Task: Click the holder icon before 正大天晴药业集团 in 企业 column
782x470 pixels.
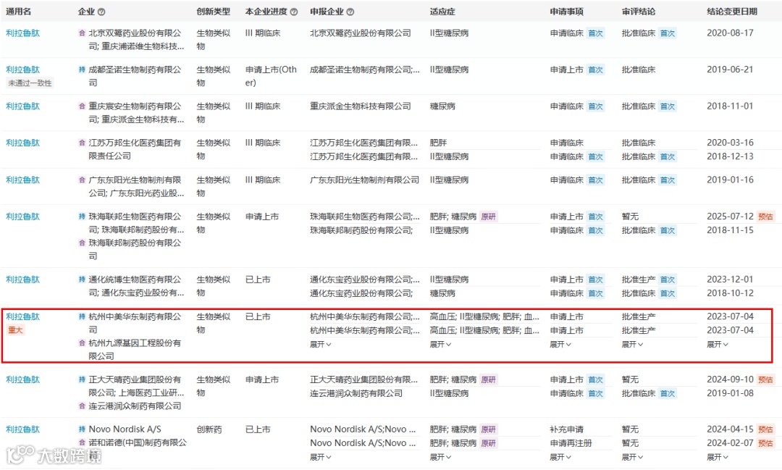Action: 82,379
